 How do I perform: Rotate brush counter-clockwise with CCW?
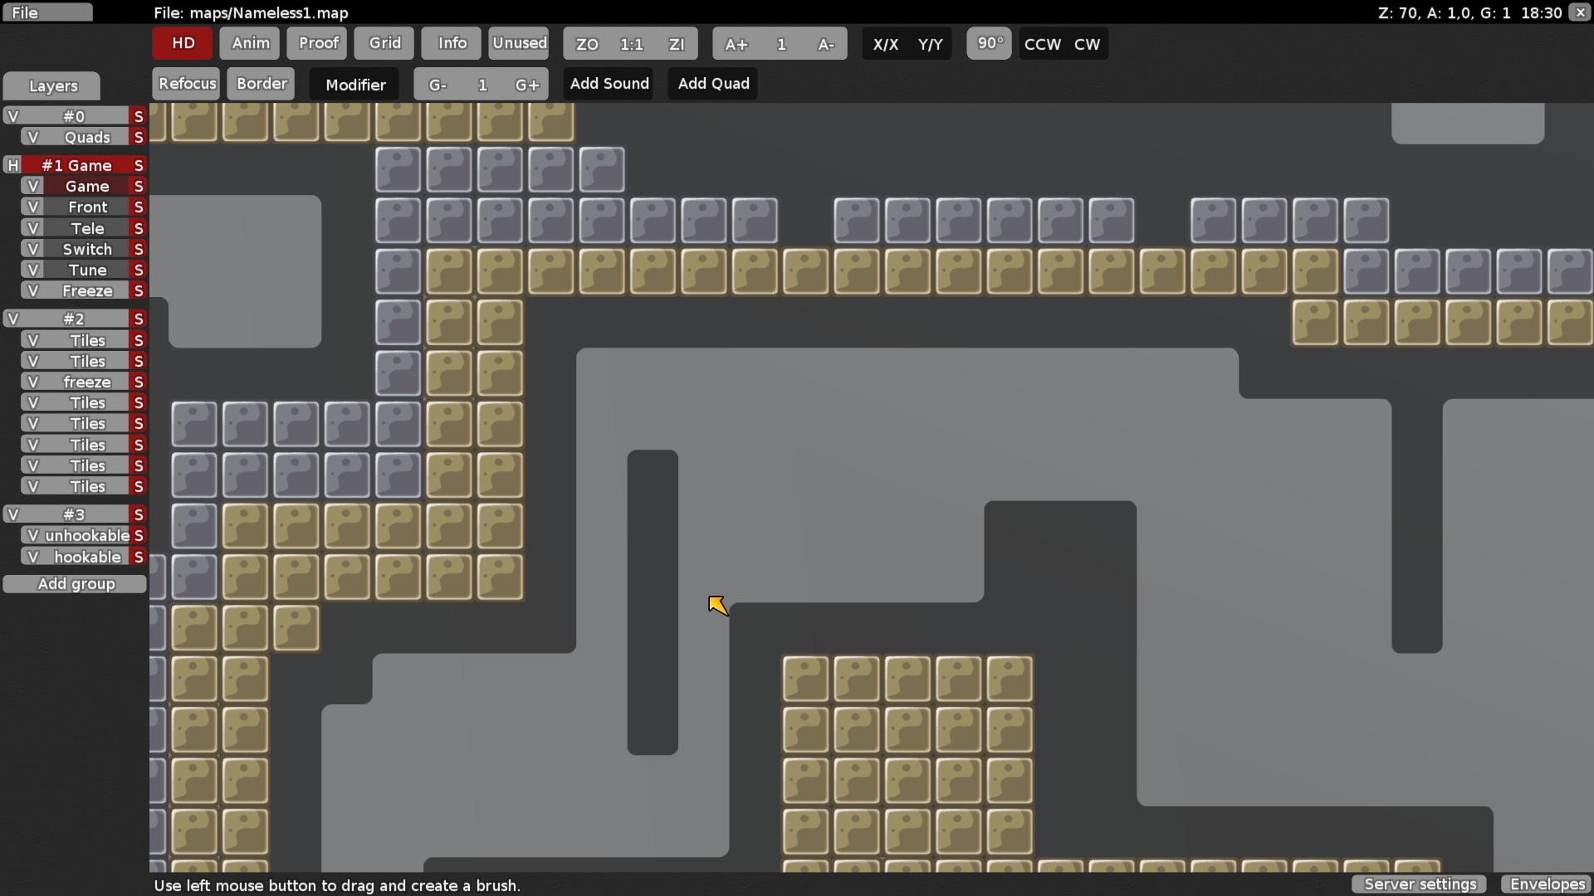pyautogui.click(x=1042, y=44)
